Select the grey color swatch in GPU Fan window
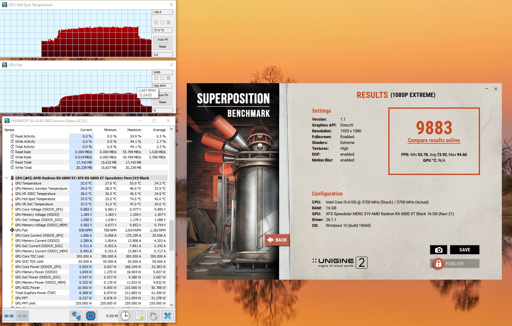 [156, 78]
